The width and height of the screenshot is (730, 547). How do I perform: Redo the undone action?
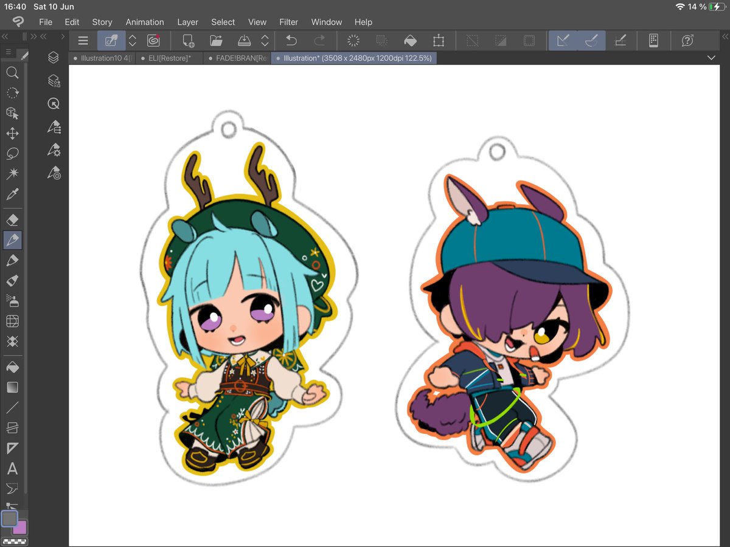pyautogui.click(x=319, y=41)
